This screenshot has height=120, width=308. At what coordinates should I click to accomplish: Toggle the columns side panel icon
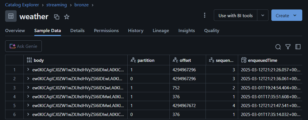(298, 47)
